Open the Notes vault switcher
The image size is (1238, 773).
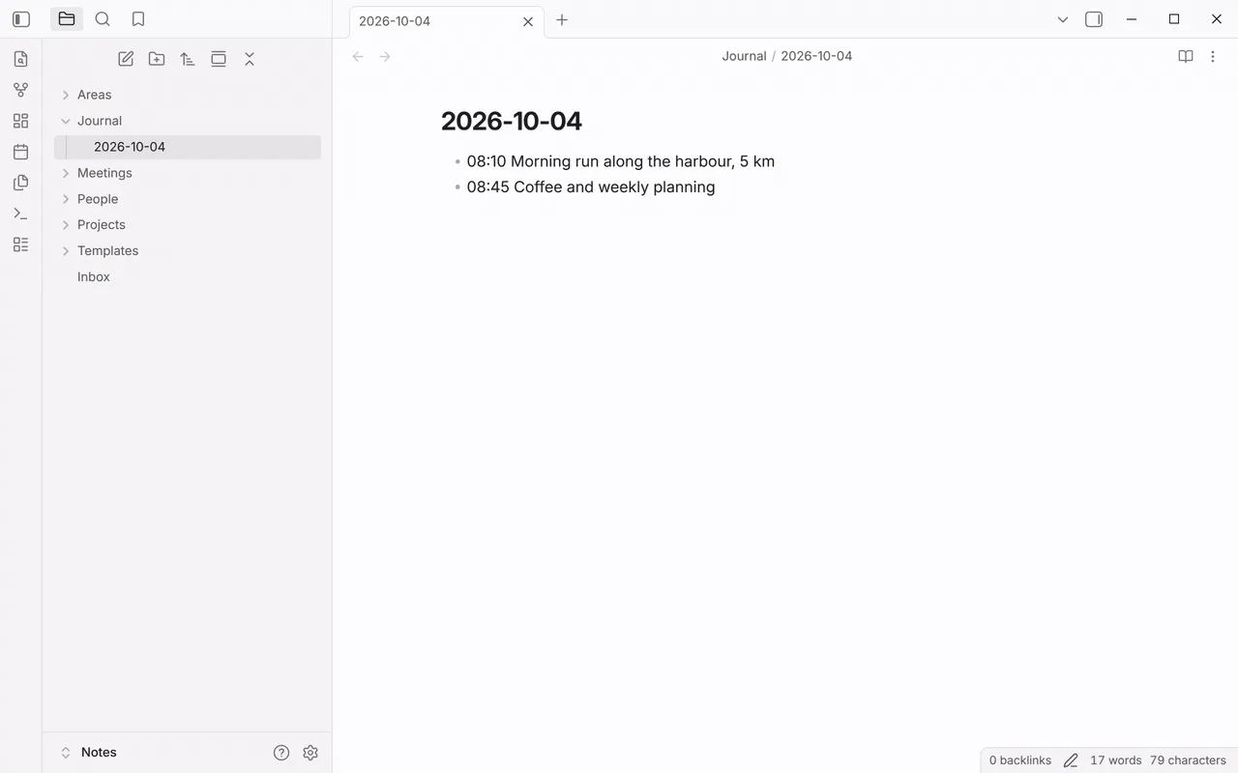click(x=89, y=753)
